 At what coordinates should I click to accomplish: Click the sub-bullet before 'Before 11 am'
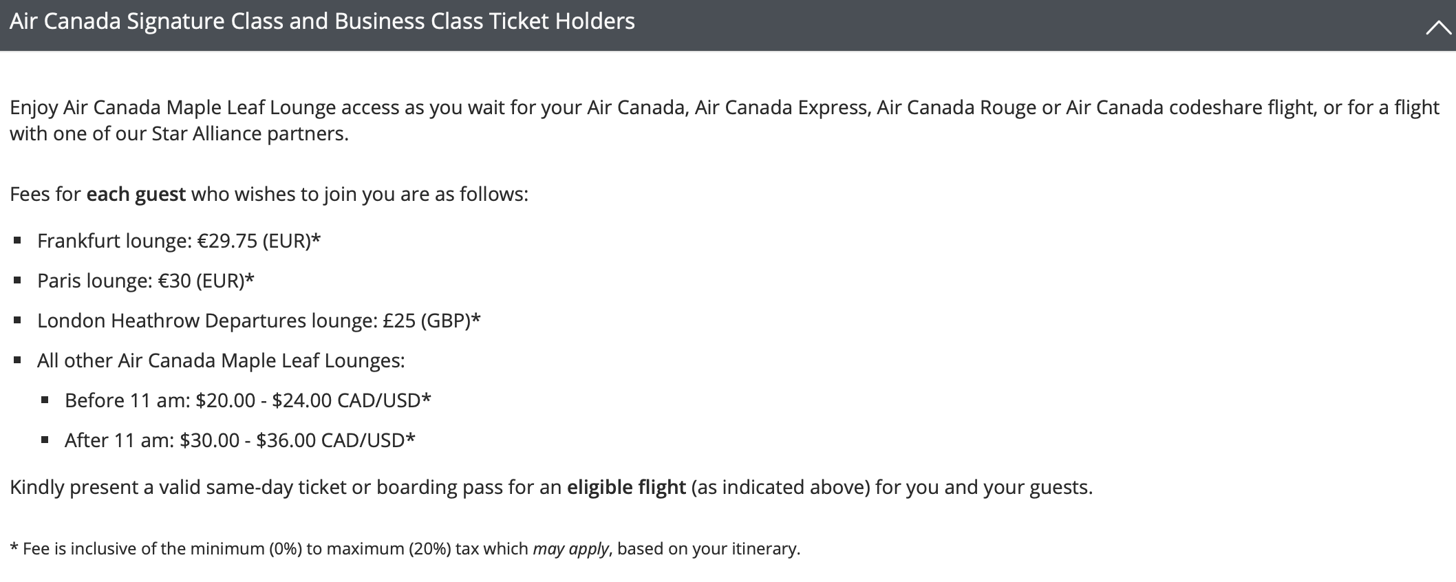[x=45, y=400]
